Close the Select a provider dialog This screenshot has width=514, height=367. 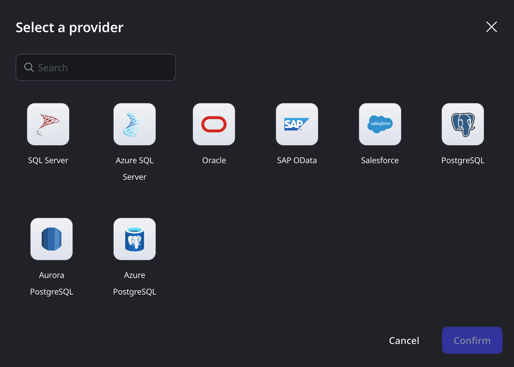click(x=492, y=27)
